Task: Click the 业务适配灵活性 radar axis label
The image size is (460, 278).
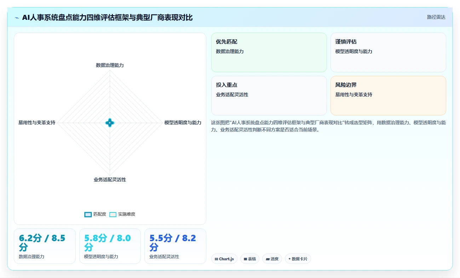Action: [x=110, y=180]
